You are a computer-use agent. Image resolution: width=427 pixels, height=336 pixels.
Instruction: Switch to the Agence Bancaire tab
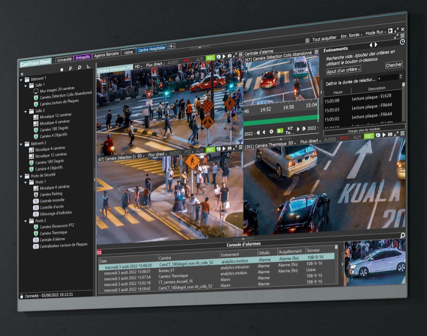coord(106,55)
